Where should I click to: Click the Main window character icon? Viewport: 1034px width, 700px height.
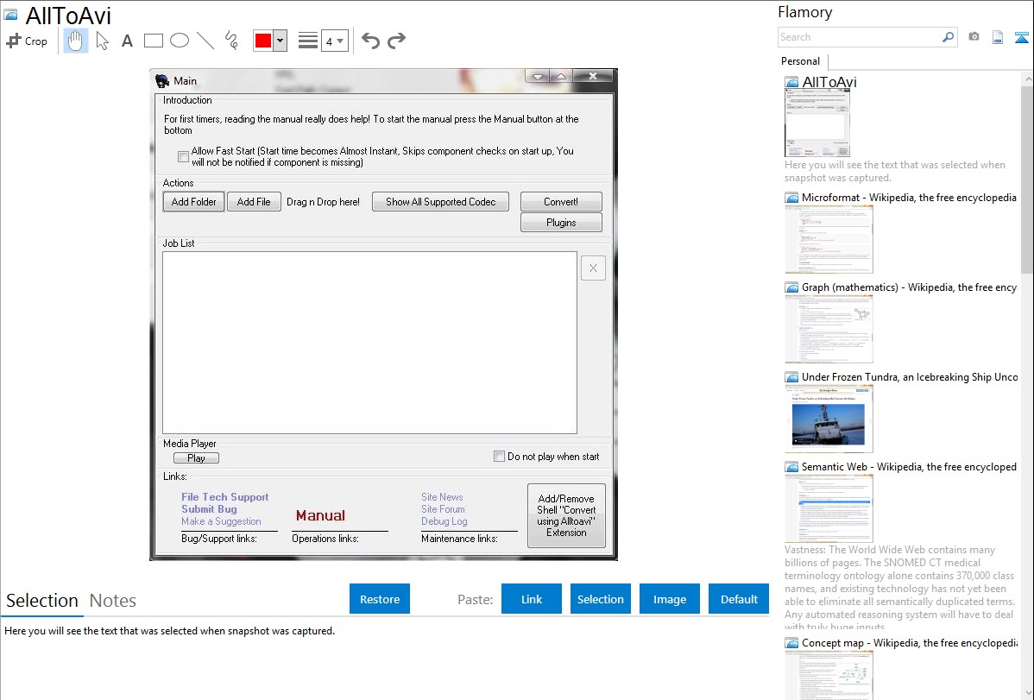click(x=162, y=80)
